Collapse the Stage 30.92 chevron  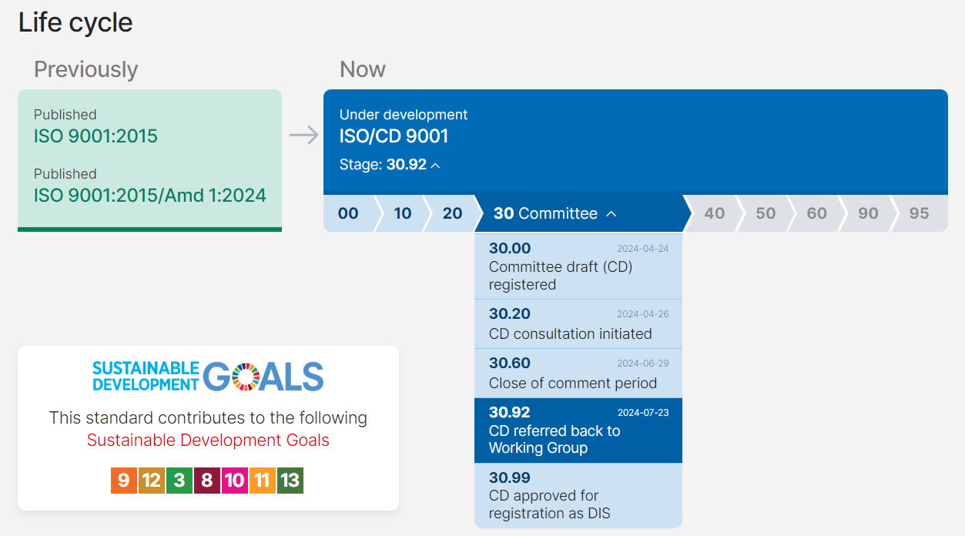click(435, 165)
